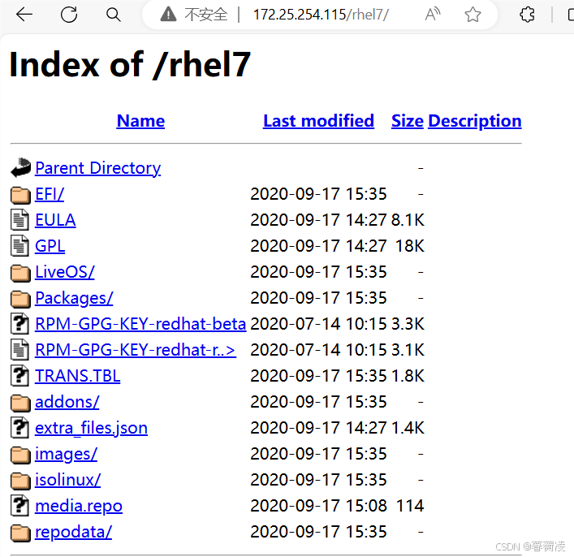Open the Packages/ folder link

(x=74, y=298)
